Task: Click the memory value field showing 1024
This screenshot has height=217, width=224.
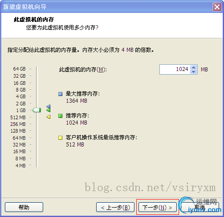Action: click(175, 69)
